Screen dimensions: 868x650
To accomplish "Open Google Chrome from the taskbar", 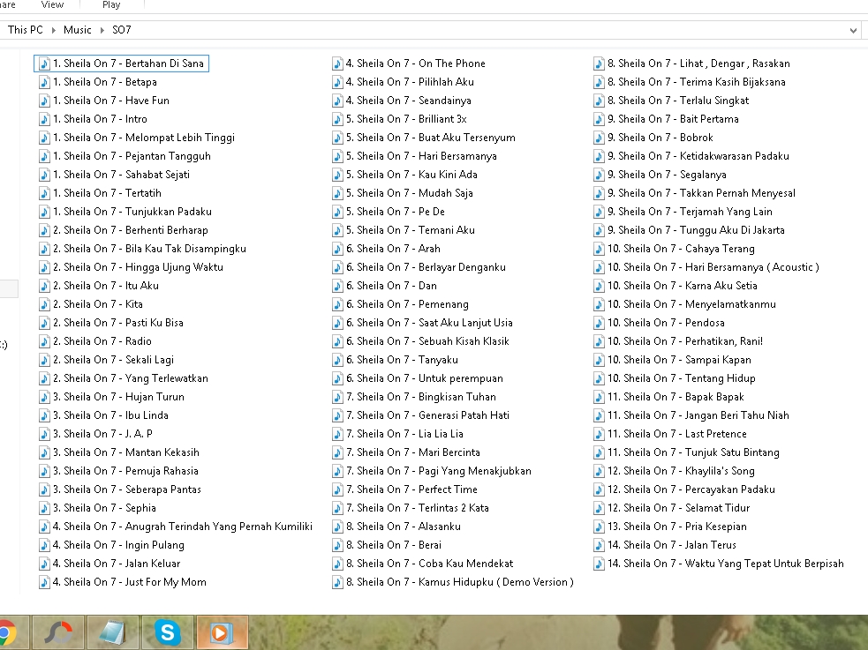I will tap(7, 631).
